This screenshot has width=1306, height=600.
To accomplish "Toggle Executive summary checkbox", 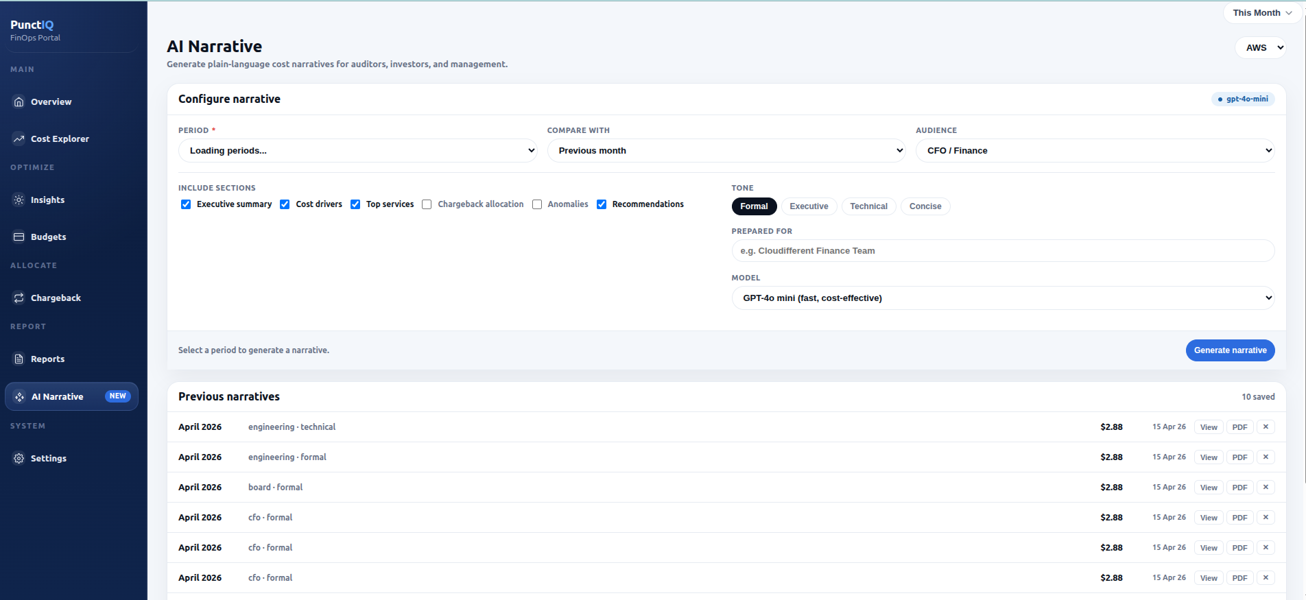I will pos(186,204).
